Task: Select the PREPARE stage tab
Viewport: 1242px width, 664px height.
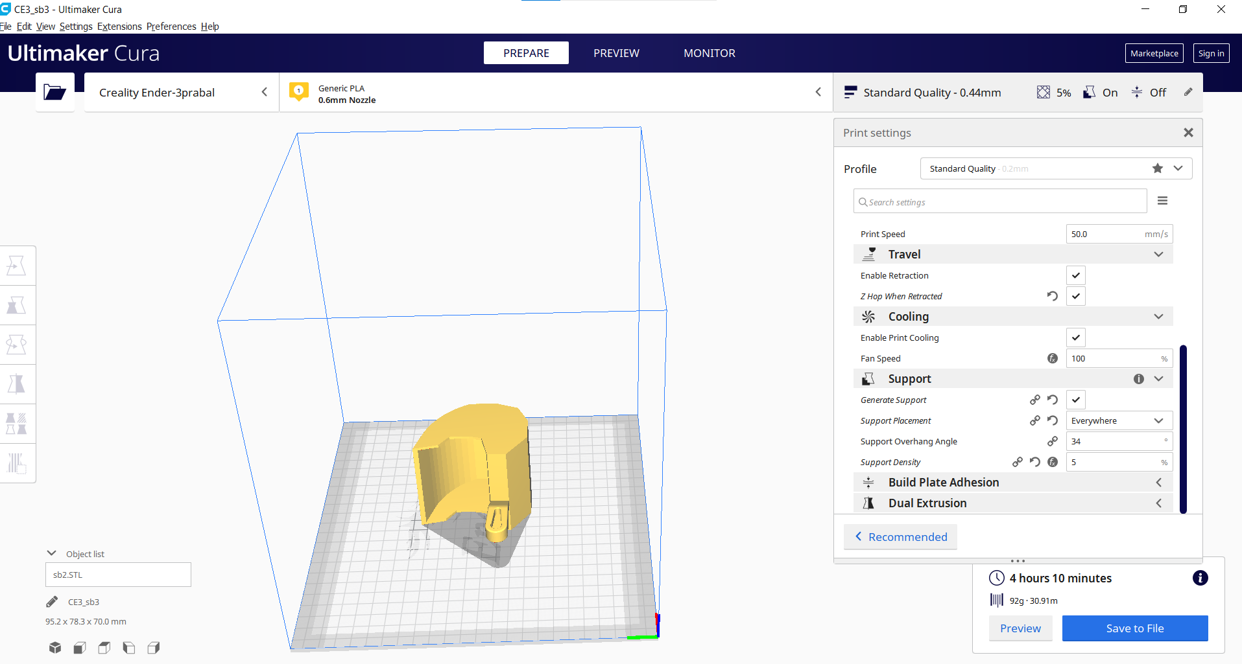Action: [x=526, y=53]
